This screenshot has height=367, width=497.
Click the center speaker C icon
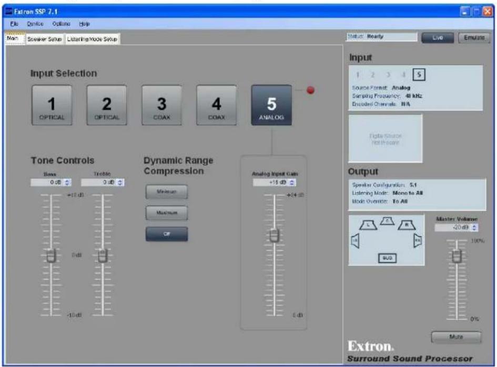point(387,221)
